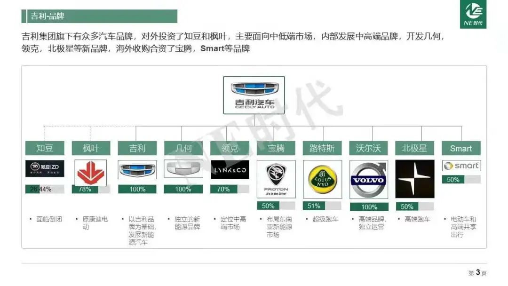Select the 枫叶 brand header
This screenshot has width=508, height=286.
[91, 148]
